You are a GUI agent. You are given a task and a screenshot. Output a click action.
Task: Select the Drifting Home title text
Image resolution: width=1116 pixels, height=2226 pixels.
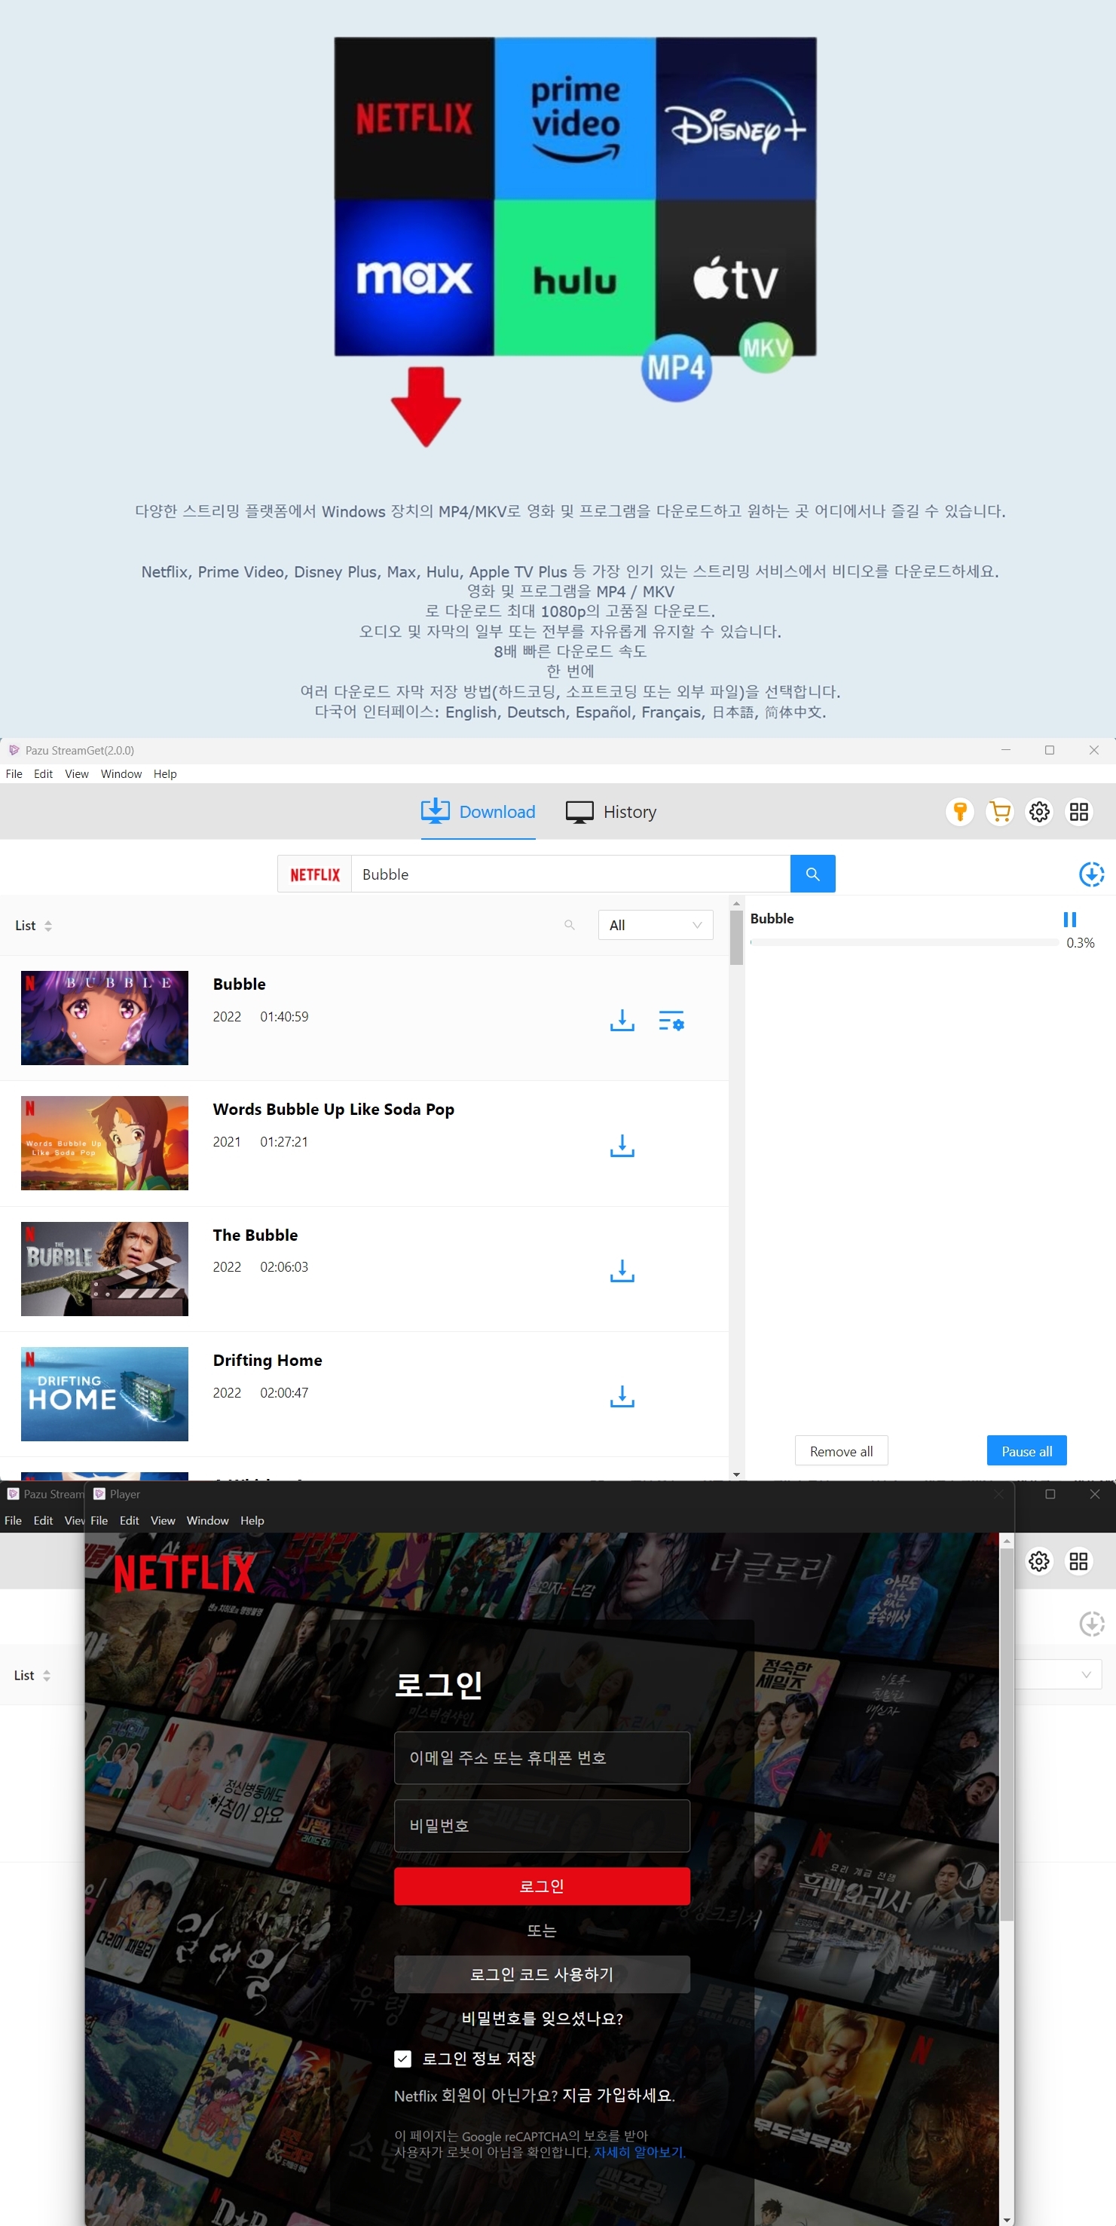point(267,1360)
